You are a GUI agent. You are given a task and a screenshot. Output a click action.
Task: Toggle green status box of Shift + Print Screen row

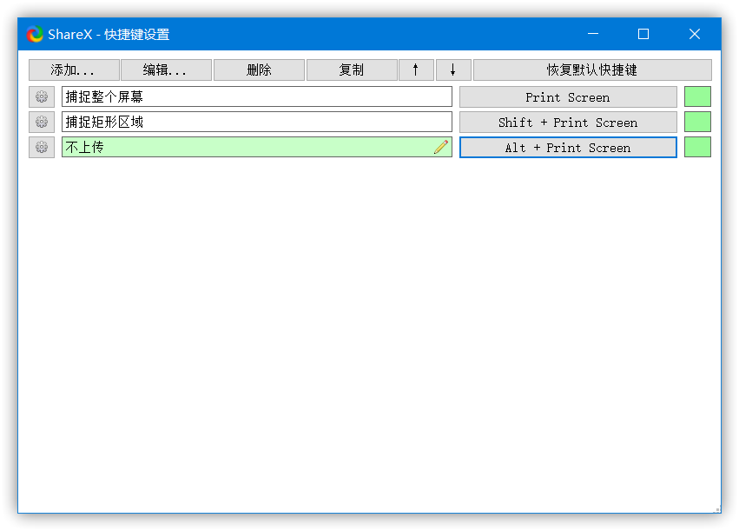697,123
